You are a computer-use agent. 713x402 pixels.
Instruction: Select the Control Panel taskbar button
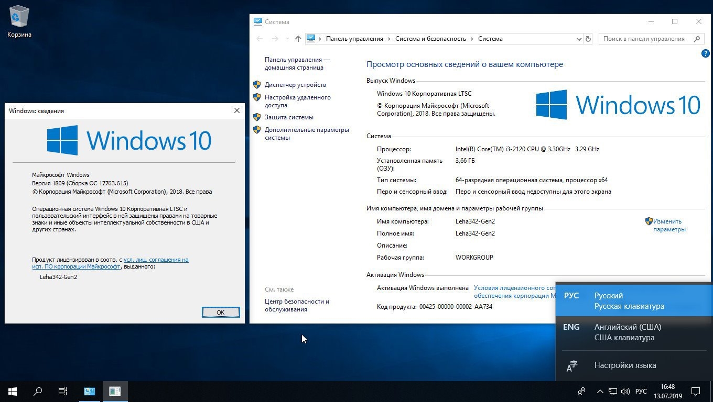click(90, 391)
